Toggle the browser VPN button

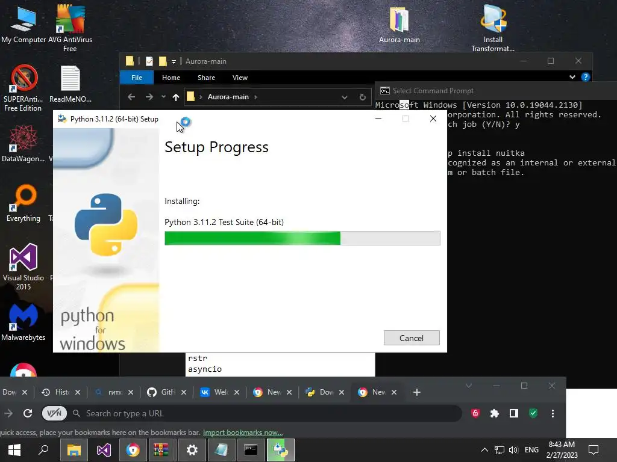54,413
